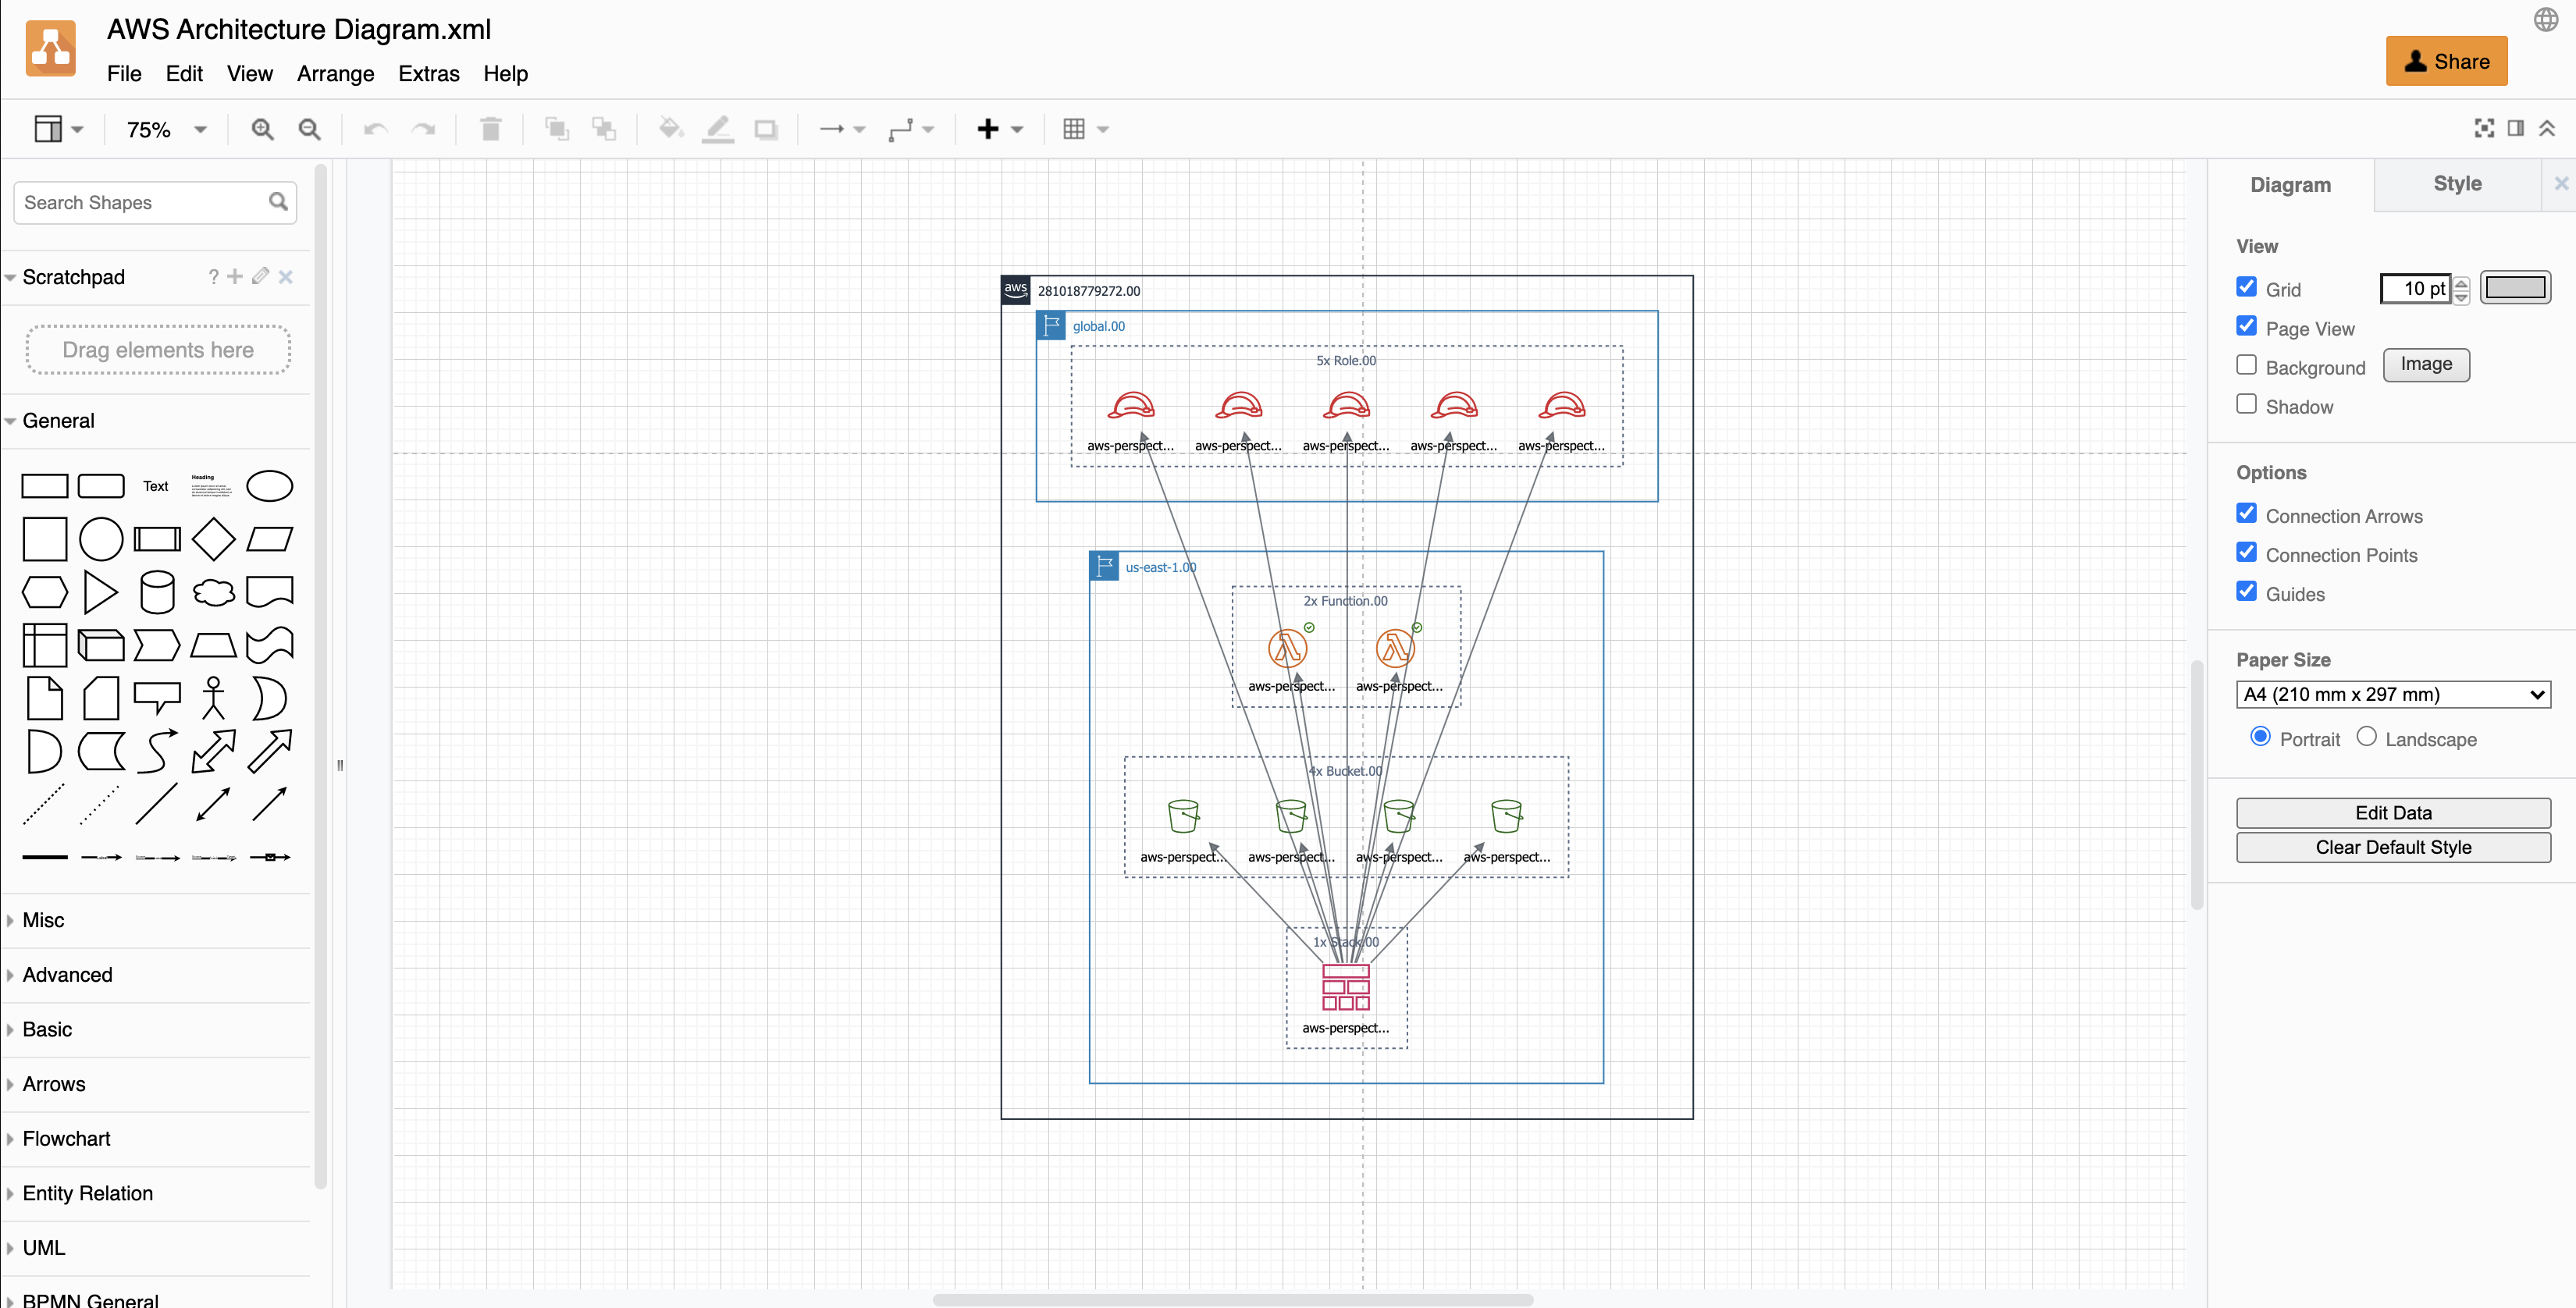
Task: Click the Line Color toolbar icon
Action: tap(718, 128)
